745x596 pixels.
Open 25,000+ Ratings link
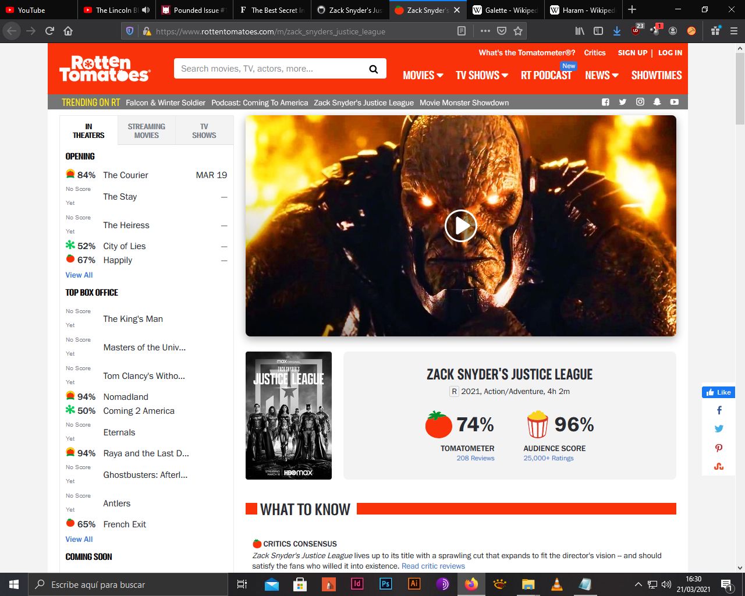pyautogui.click(x=548, y=458)
